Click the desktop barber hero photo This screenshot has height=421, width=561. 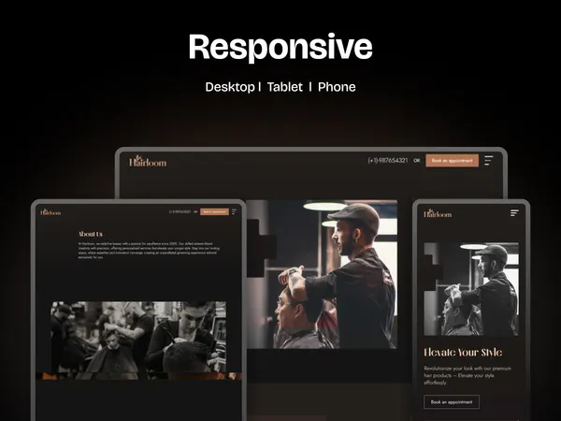coord(322,274)
